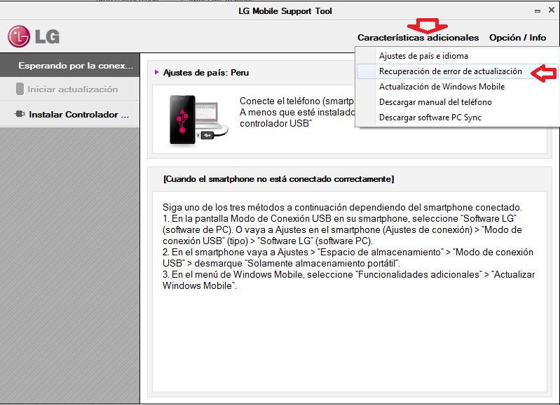Screen dimensions: 560x405
Task: Click the instruction step 3 about Windows Mobile menu
Action: [x=348, y=280]
